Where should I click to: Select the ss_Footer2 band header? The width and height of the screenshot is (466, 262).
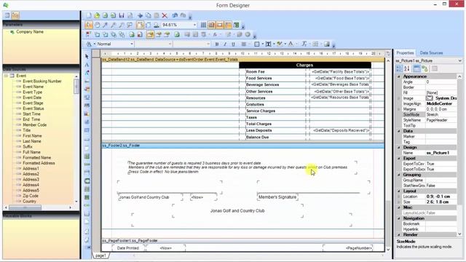click(x=242, y=146)
